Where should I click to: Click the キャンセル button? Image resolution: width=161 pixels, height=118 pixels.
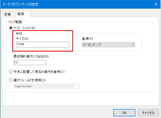tap(148, 113)
